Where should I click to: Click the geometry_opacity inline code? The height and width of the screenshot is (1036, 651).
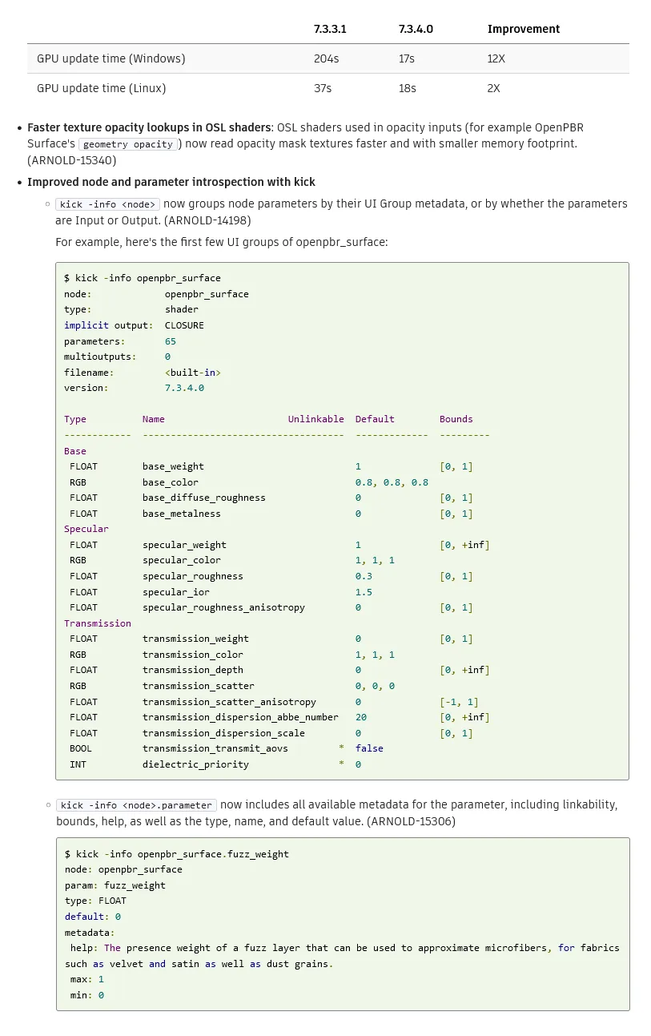click(x=128, y=144)
